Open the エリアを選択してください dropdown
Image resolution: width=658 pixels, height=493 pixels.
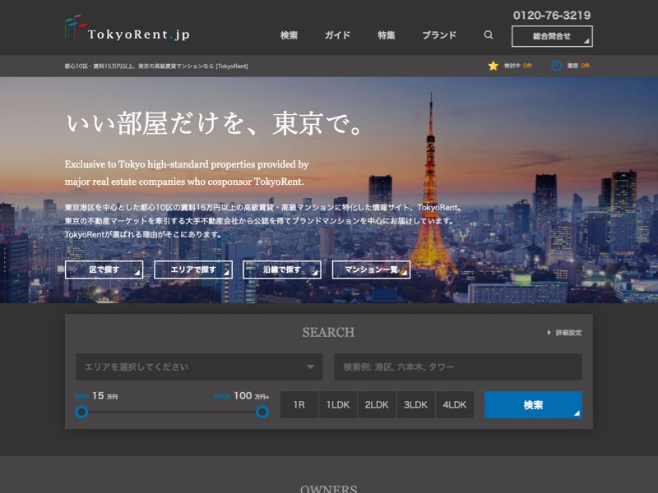199,366
